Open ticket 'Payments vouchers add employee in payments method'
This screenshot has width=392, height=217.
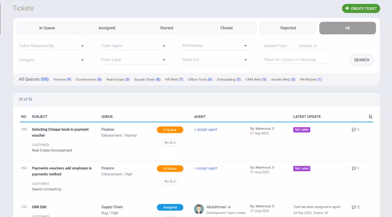coord(62,171)
